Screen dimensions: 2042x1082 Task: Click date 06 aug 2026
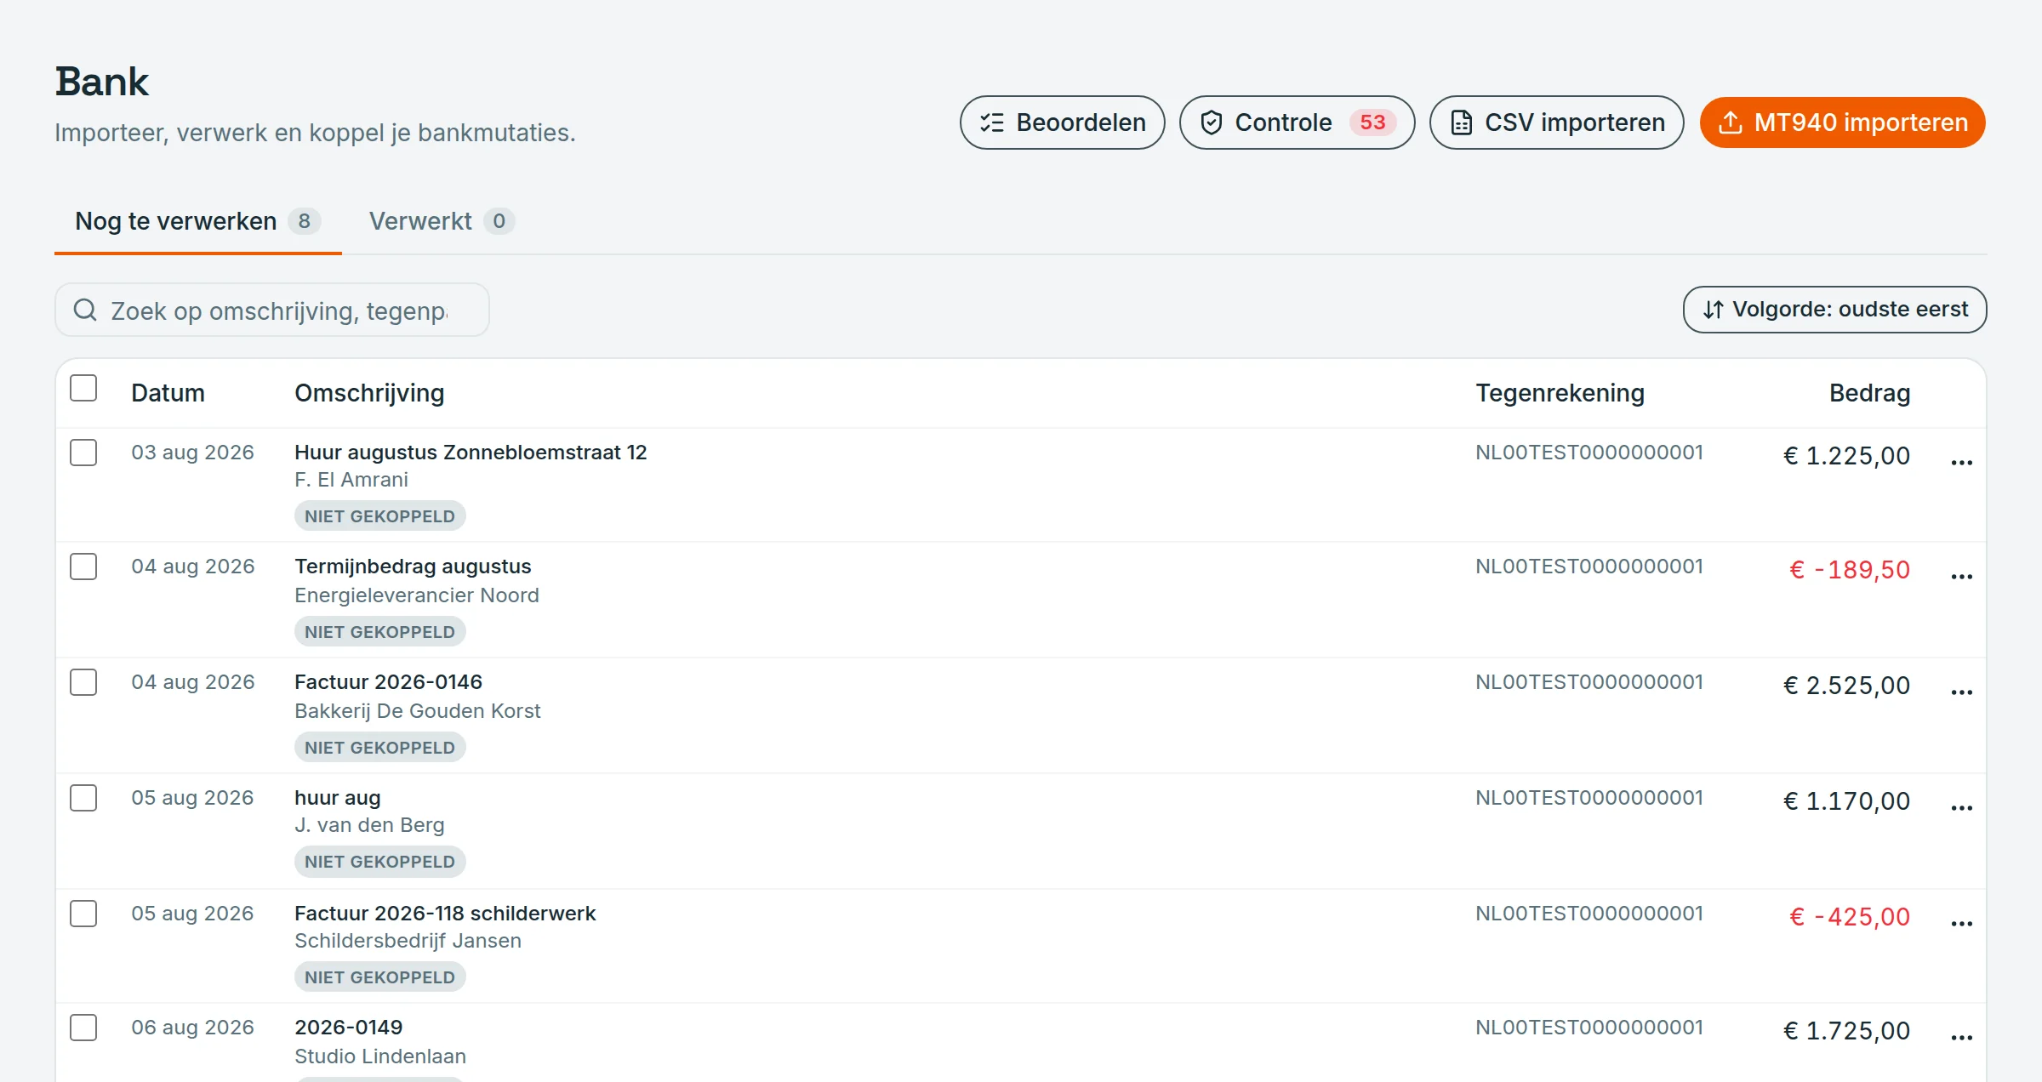[192, 1028]
